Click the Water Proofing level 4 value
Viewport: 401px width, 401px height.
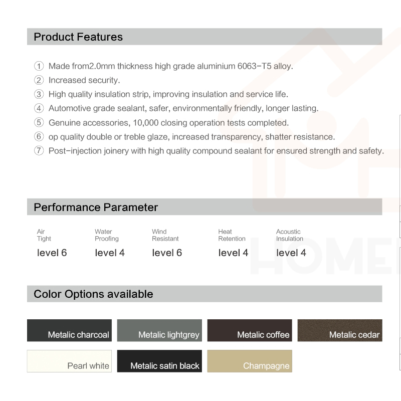(110, 253)
